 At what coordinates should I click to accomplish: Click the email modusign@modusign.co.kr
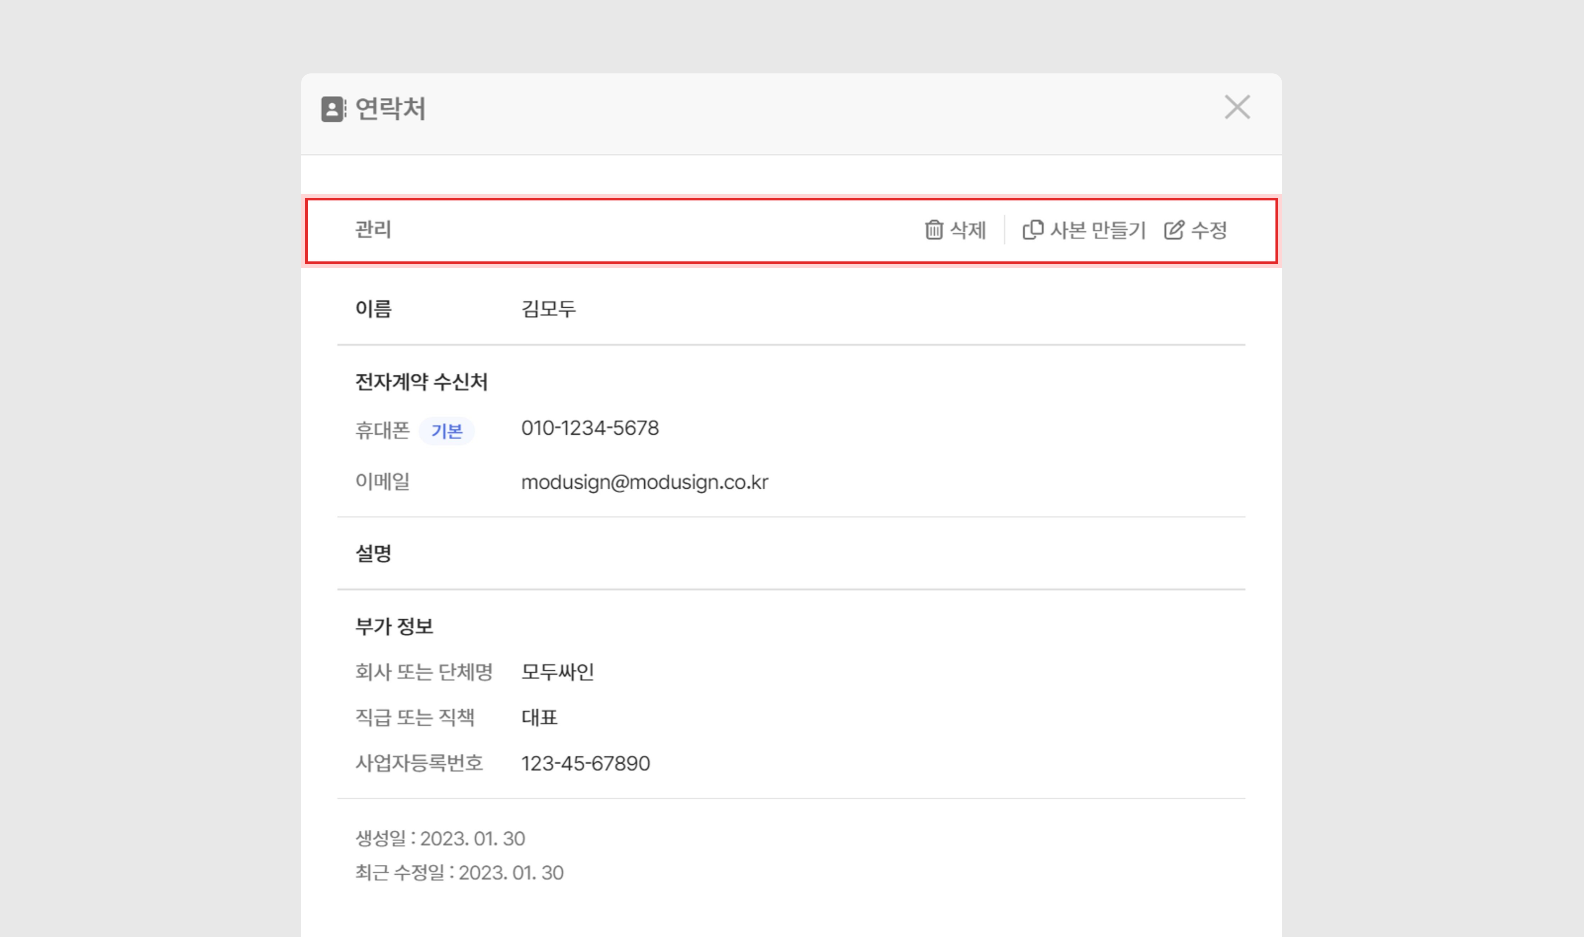click(644, 483)
